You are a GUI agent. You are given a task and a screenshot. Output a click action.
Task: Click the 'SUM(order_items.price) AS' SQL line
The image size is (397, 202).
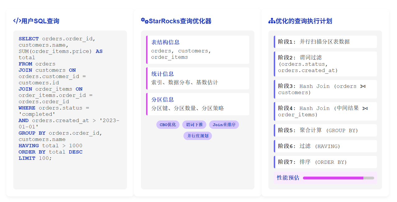[x=60, y=51]
